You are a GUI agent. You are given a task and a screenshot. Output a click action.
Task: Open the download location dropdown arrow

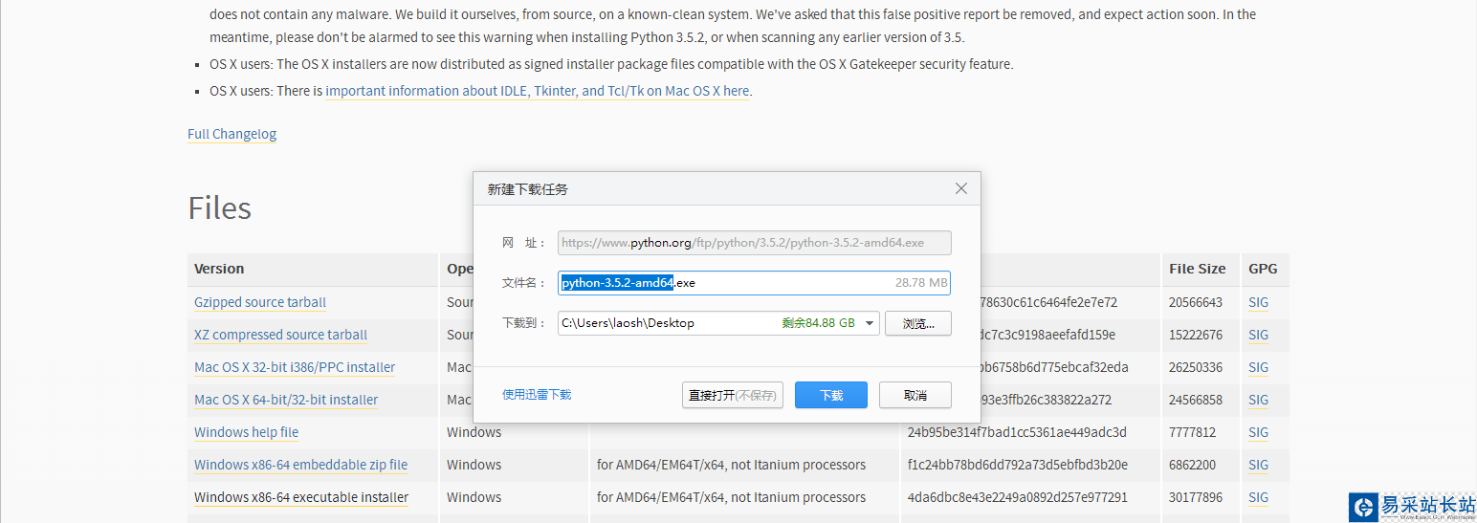tap(869, 323)
